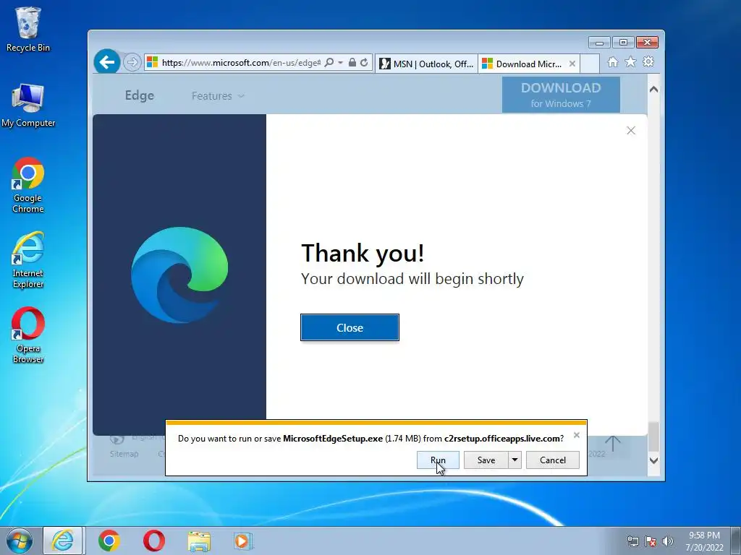The width and height of the screenshot is (741, 555).
Task: Select Opera Browser desktop shortcut
Action: pos(28,335)
